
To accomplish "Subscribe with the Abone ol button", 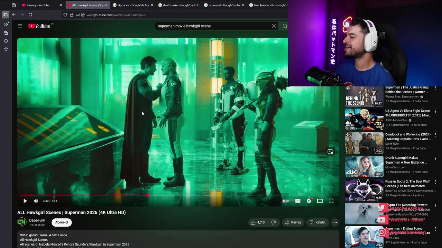I will [x=61, y=223].
